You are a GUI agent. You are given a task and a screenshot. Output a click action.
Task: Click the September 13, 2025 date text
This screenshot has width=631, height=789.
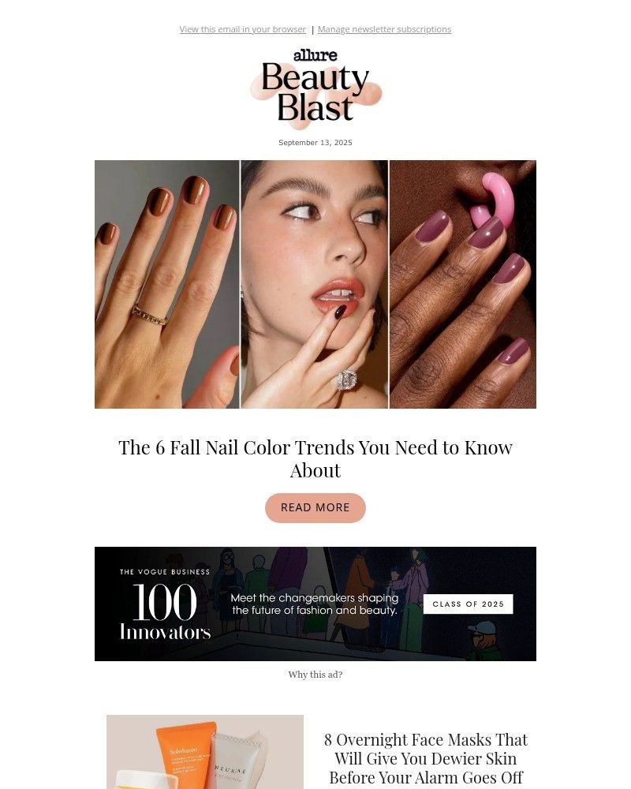315,142
